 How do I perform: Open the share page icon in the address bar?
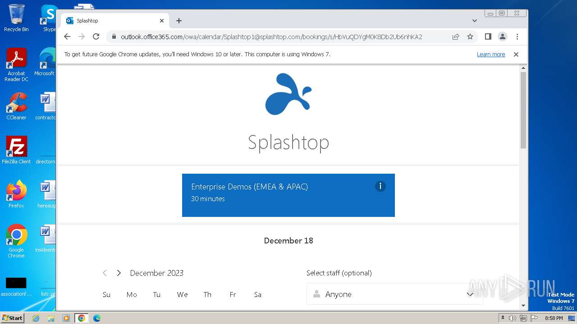click(x=456, y=36)
